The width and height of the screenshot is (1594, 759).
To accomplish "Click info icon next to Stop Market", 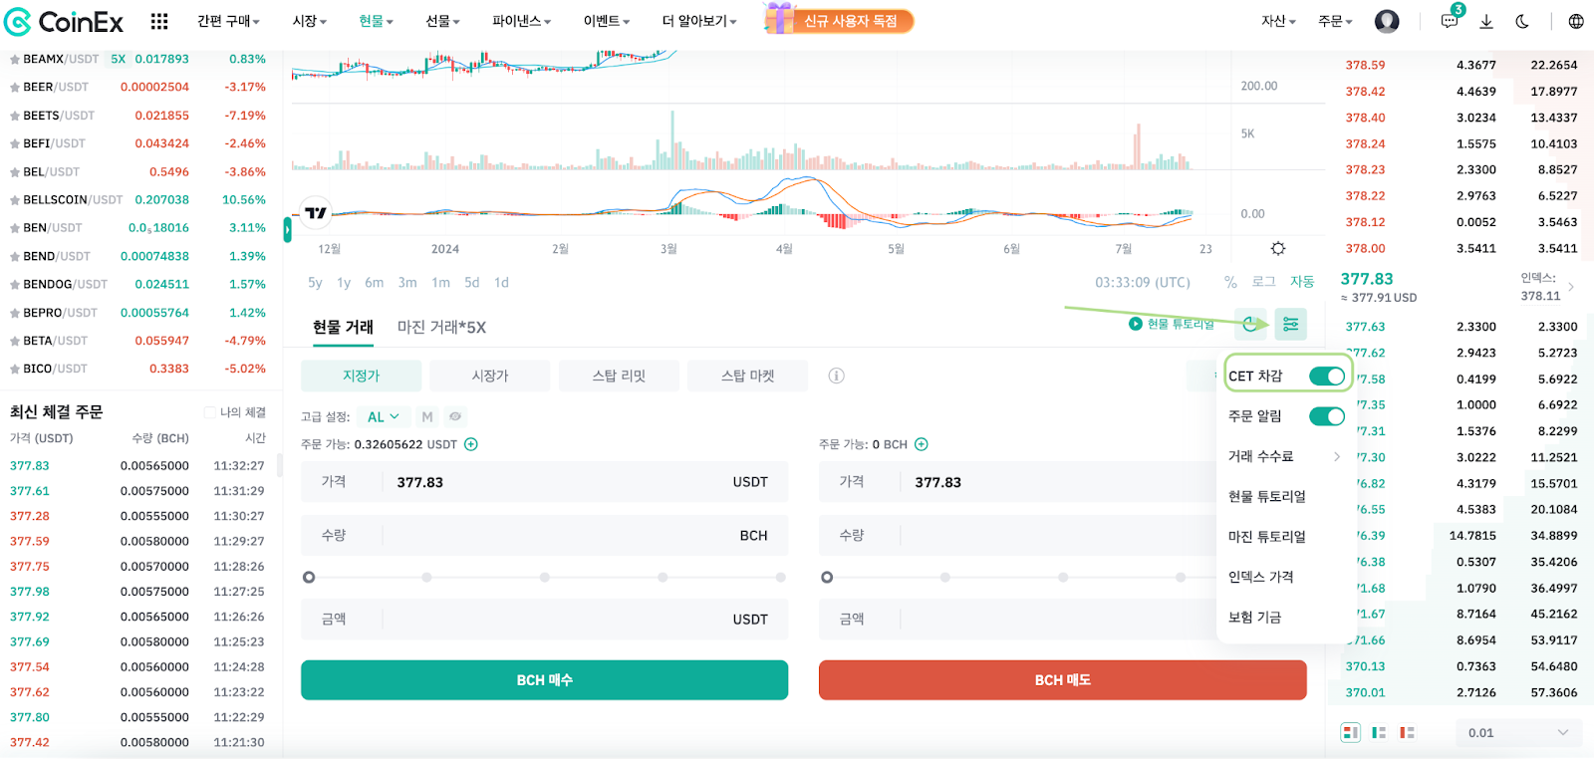I will 837,376.
